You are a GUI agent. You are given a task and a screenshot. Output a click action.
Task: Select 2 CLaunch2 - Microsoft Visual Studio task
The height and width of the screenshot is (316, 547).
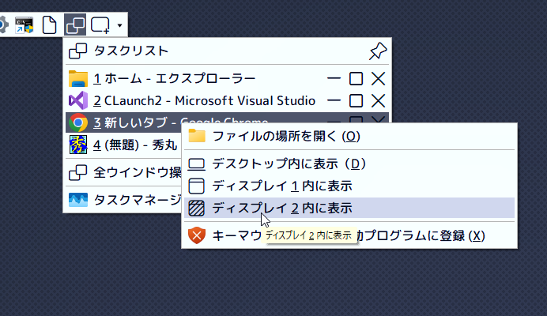[227, 101]
